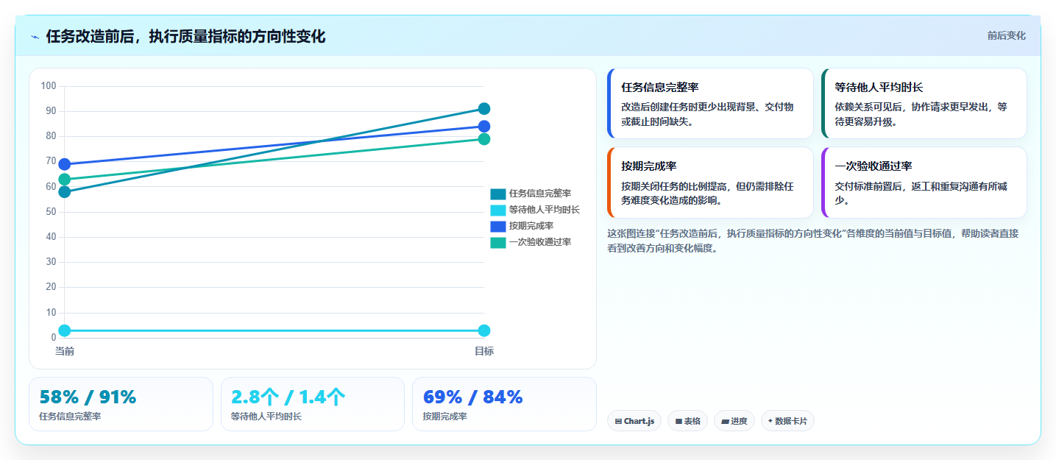Open the 任务信息完整率 description card
This screenshot has width=1056, height=460.
point(710,103)
